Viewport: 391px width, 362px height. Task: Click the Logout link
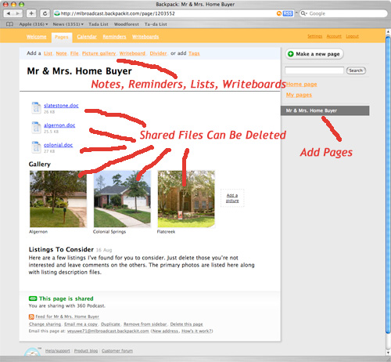[353, 36]
